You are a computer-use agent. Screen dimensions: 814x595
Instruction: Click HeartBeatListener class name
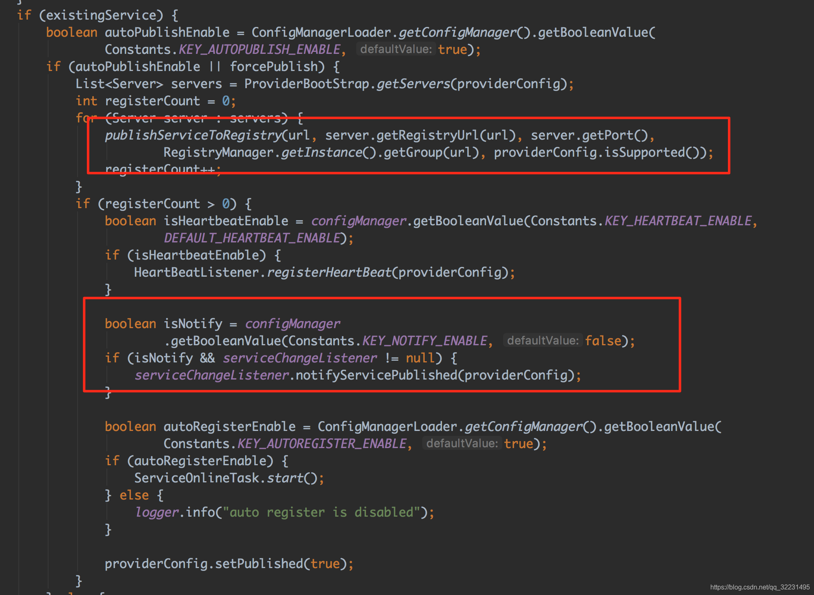(196, 272)
